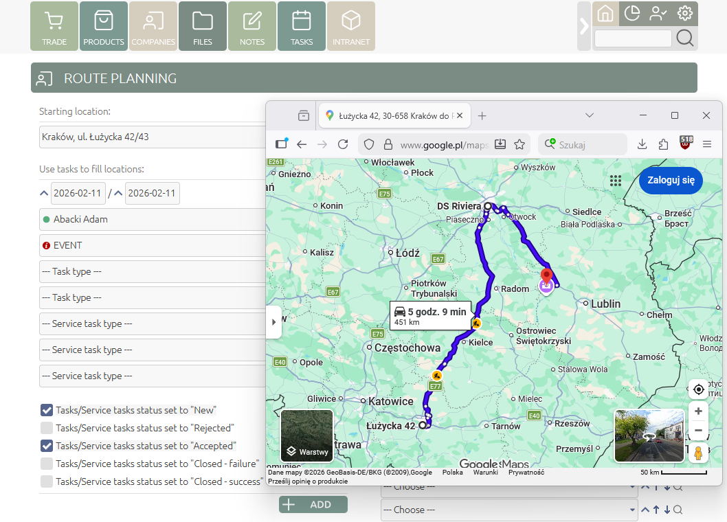The width and height of the screenshot is (727, 522).
Task: Uncheck status set to "New" checkbox
Action: [47, 410]
